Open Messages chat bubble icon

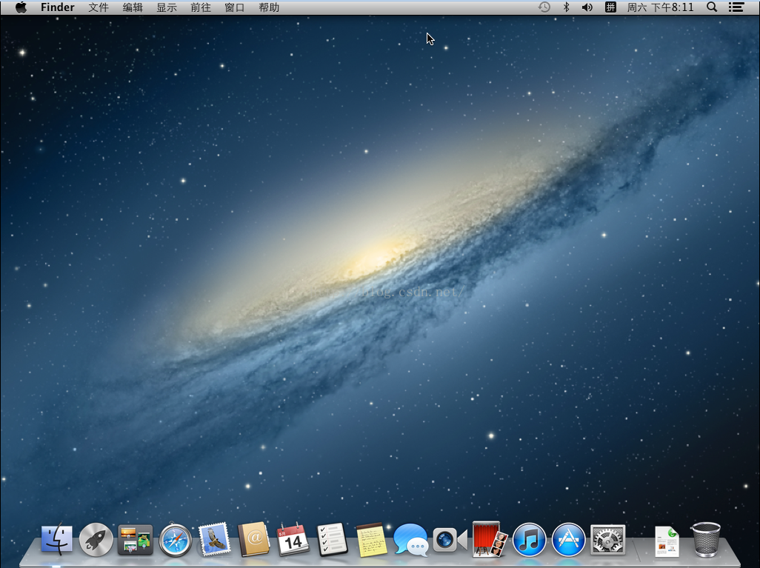point(411,540)
